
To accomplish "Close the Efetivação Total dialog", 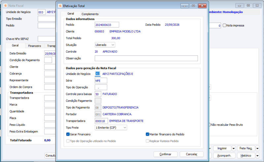I will 202,6.
